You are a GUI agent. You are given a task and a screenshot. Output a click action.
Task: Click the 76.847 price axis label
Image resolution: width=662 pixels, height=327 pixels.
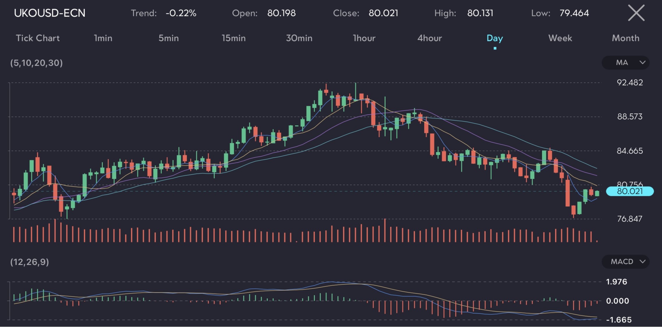tap(630, 219)
